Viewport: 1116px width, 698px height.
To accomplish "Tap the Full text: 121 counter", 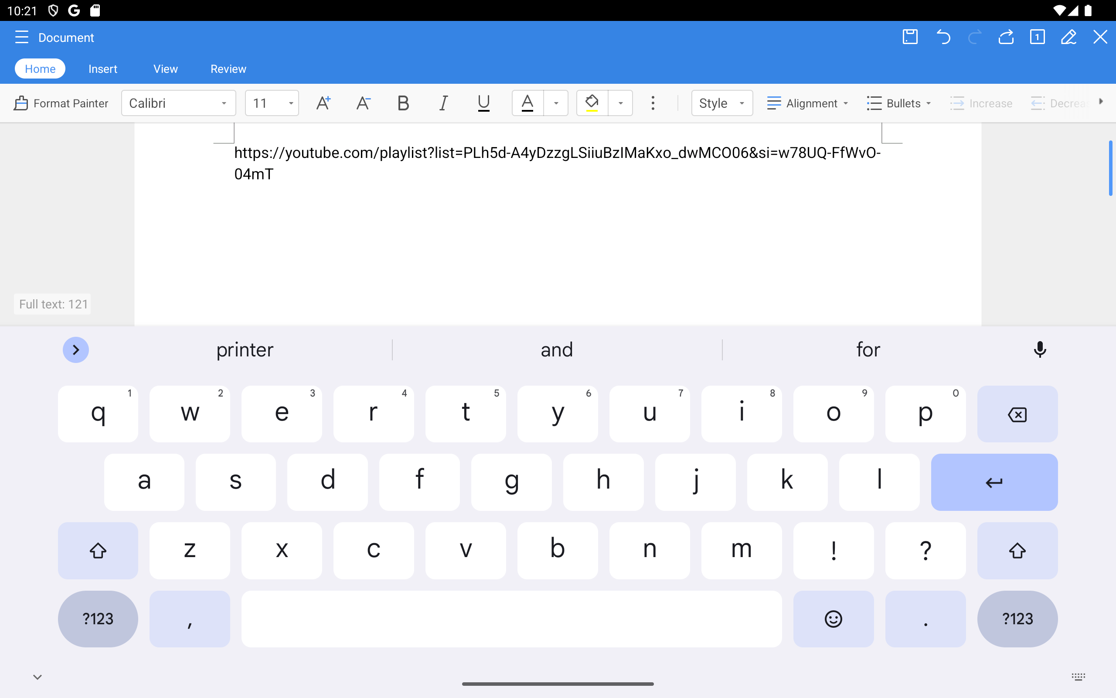I will point(53,304).
